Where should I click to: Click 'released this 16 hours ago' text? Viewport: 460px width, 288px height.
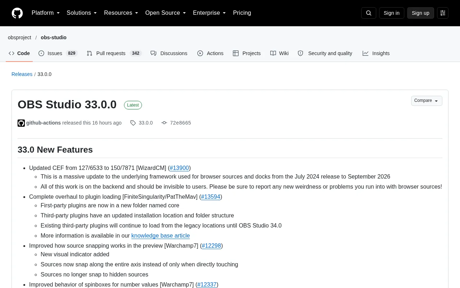[92, 123]
